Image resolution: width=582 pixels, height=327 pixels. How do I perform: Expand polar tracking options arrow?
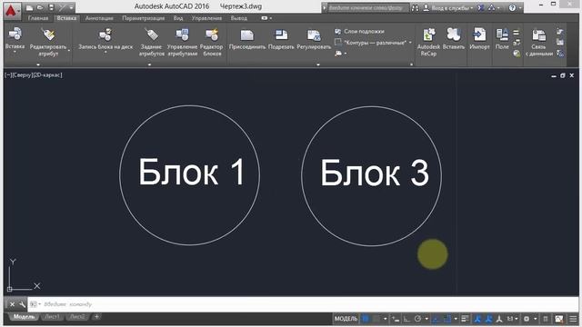click(426, 319)
